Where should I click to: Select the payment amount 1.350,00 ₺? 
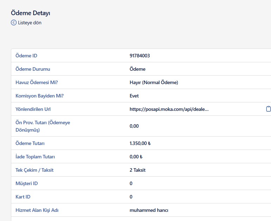coord(140,143)
